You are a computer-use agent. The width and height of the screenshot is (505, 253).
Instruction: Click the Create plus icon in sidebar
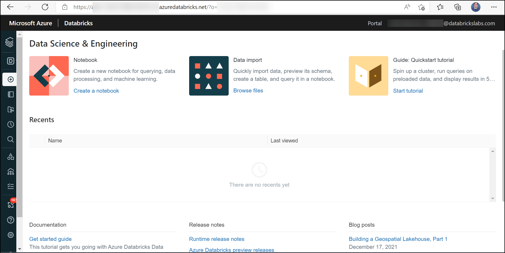point(11,80)
